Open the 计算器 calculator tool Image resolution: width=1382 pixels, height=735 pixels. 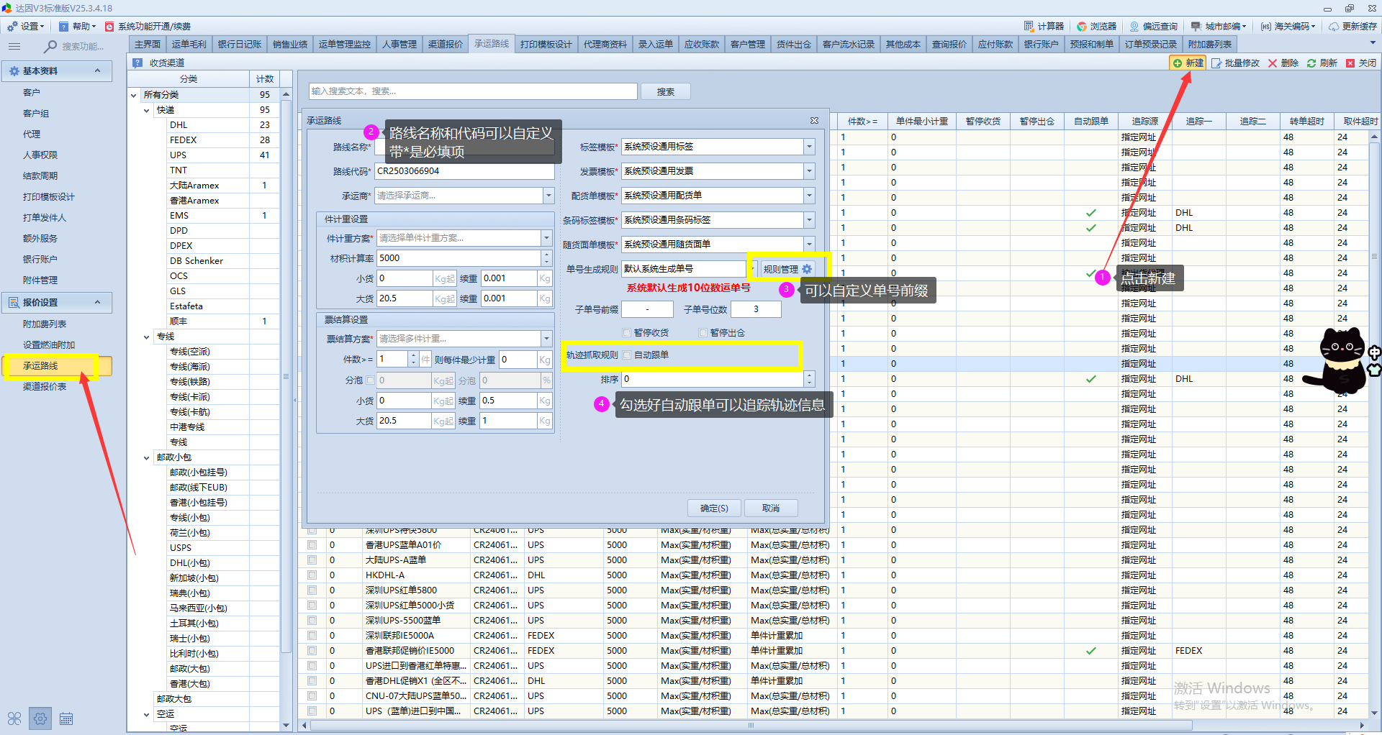click(x=1044, y=27)
